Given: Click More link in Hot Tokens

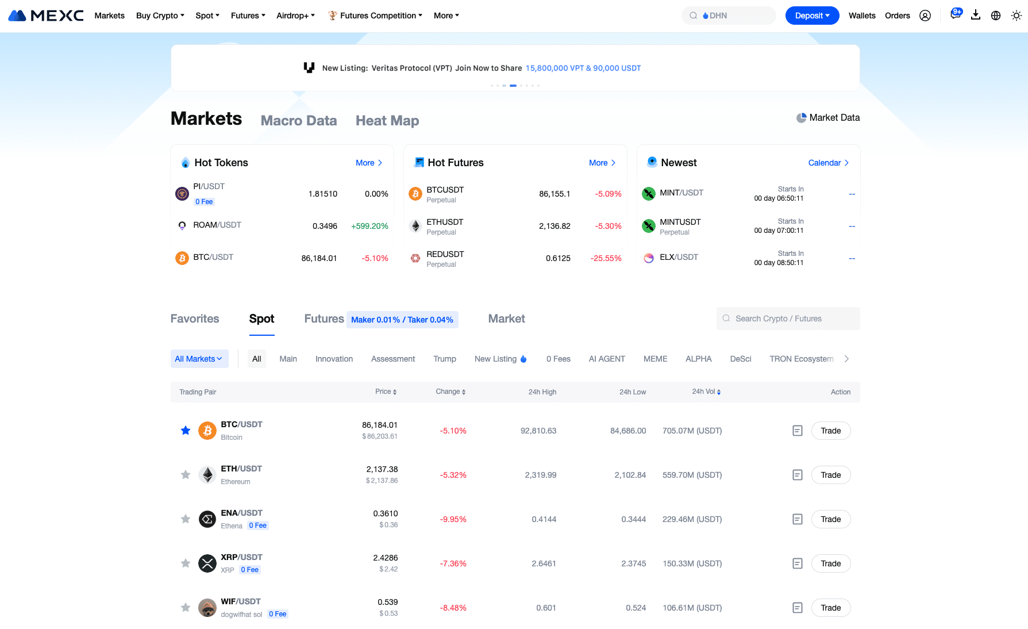Looking at the screenshot, I should 369,163.
